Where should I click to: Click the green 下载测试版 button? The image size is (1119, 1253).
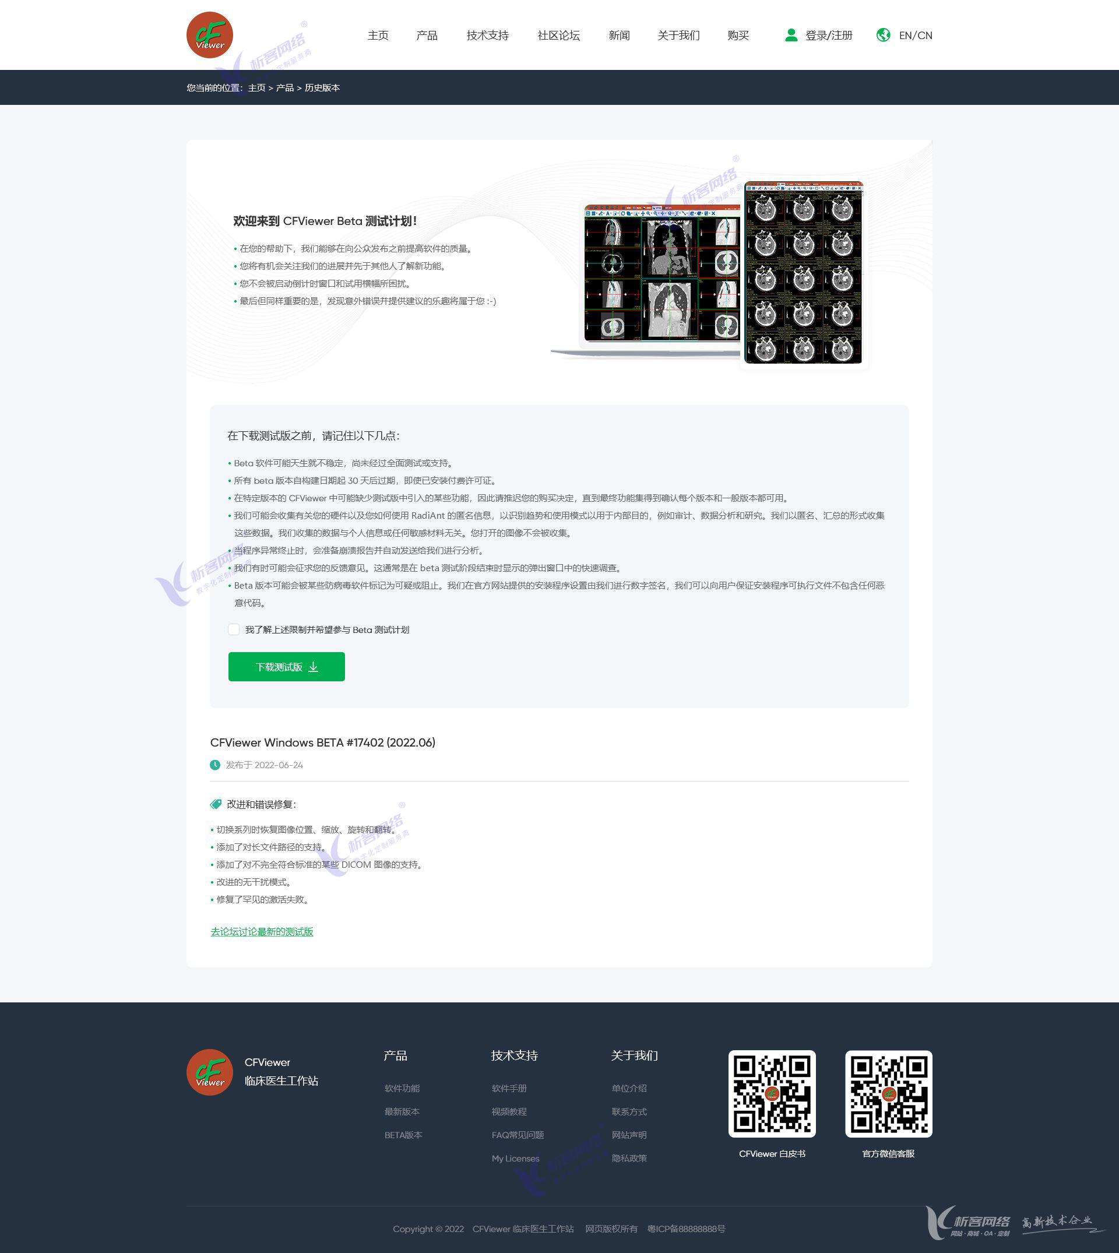pyautogui.click(x=286, y=667)
